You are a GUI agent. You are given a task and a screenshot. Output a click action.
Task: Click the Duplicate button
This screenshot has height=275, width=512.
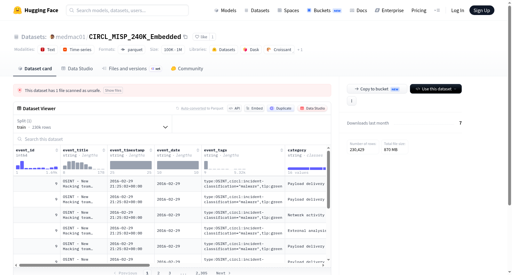coord(281,108)
